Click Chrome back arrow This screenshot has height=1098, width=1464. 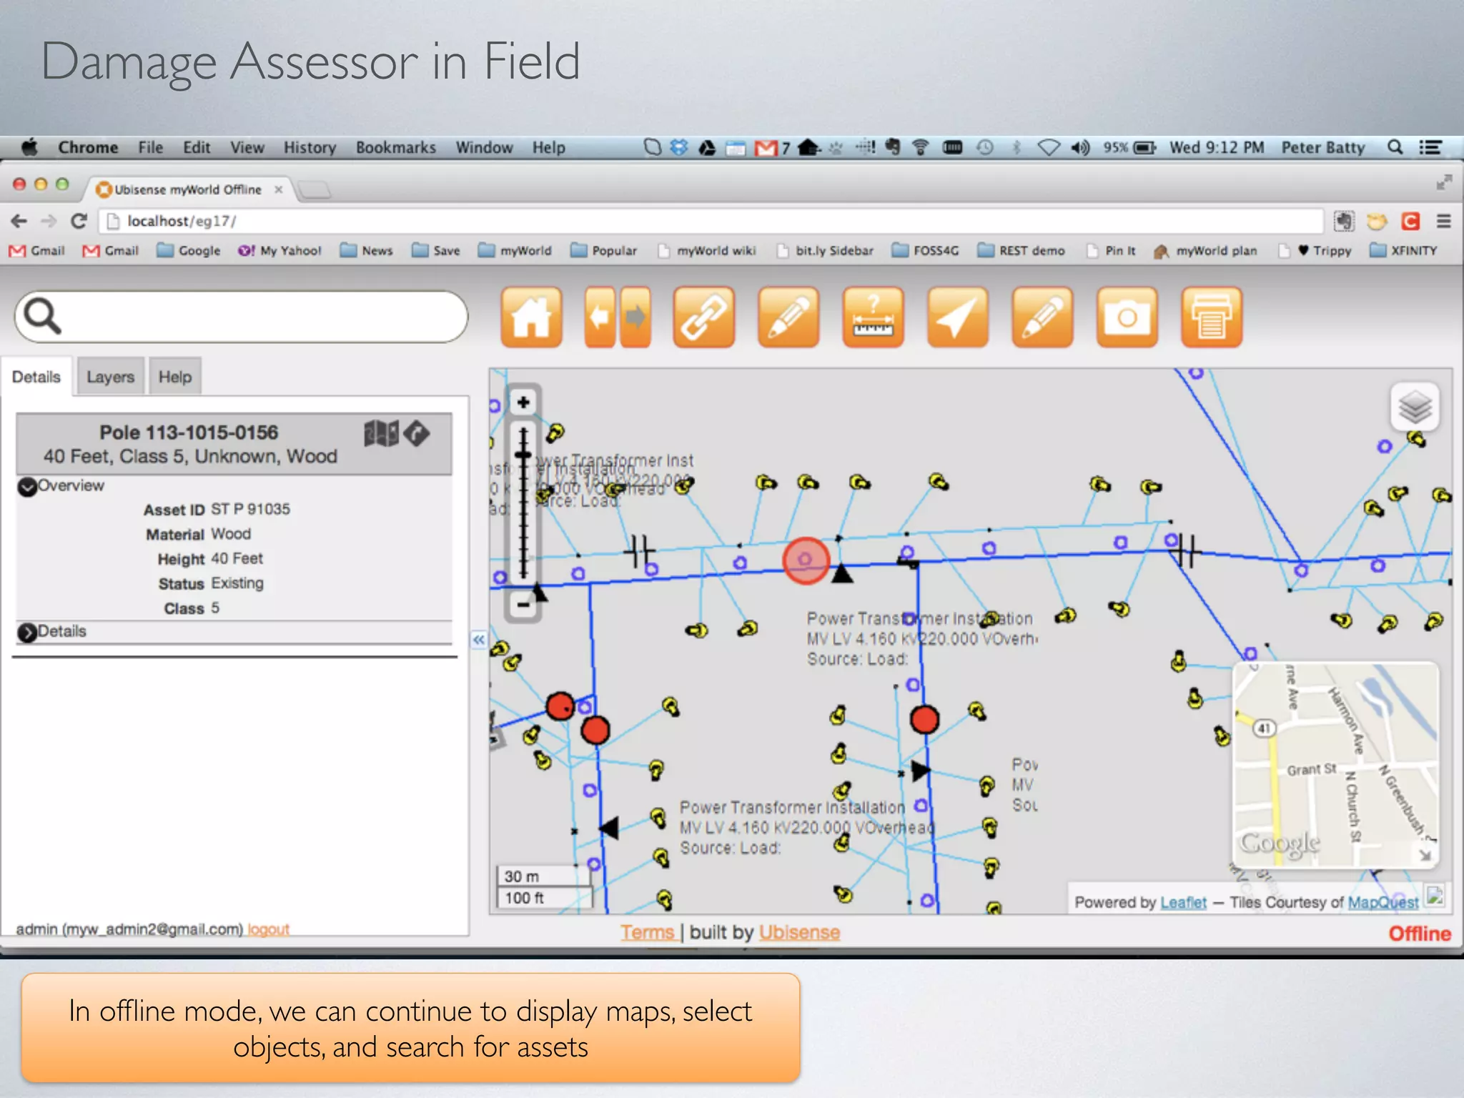click(x=19, y=221)
